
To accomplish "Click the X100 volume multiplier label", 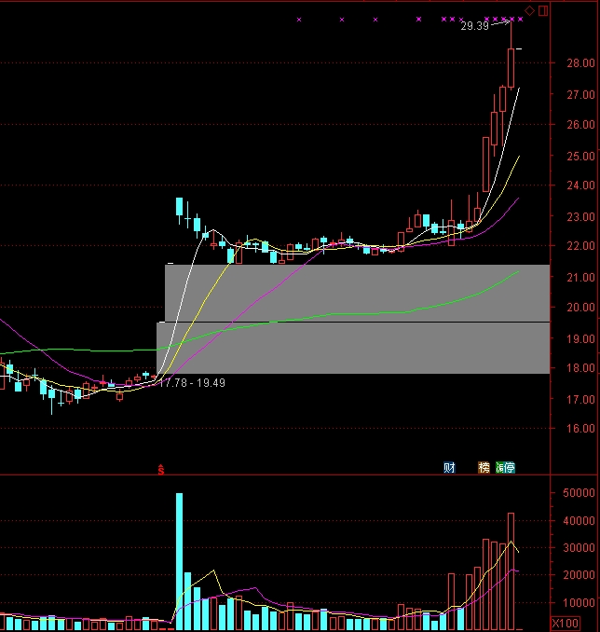I will pyautogui.click(x=566, y=623).
